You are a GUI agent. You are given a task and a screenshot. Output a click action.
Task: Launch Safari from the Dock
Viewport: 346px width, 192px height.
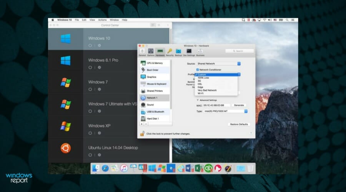click(x=105, y=169)
